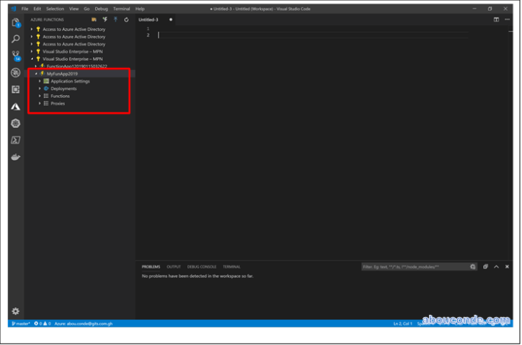Click the Create New Project folder icon
This screenshot has height=345, width=522.
pos(94,20)
